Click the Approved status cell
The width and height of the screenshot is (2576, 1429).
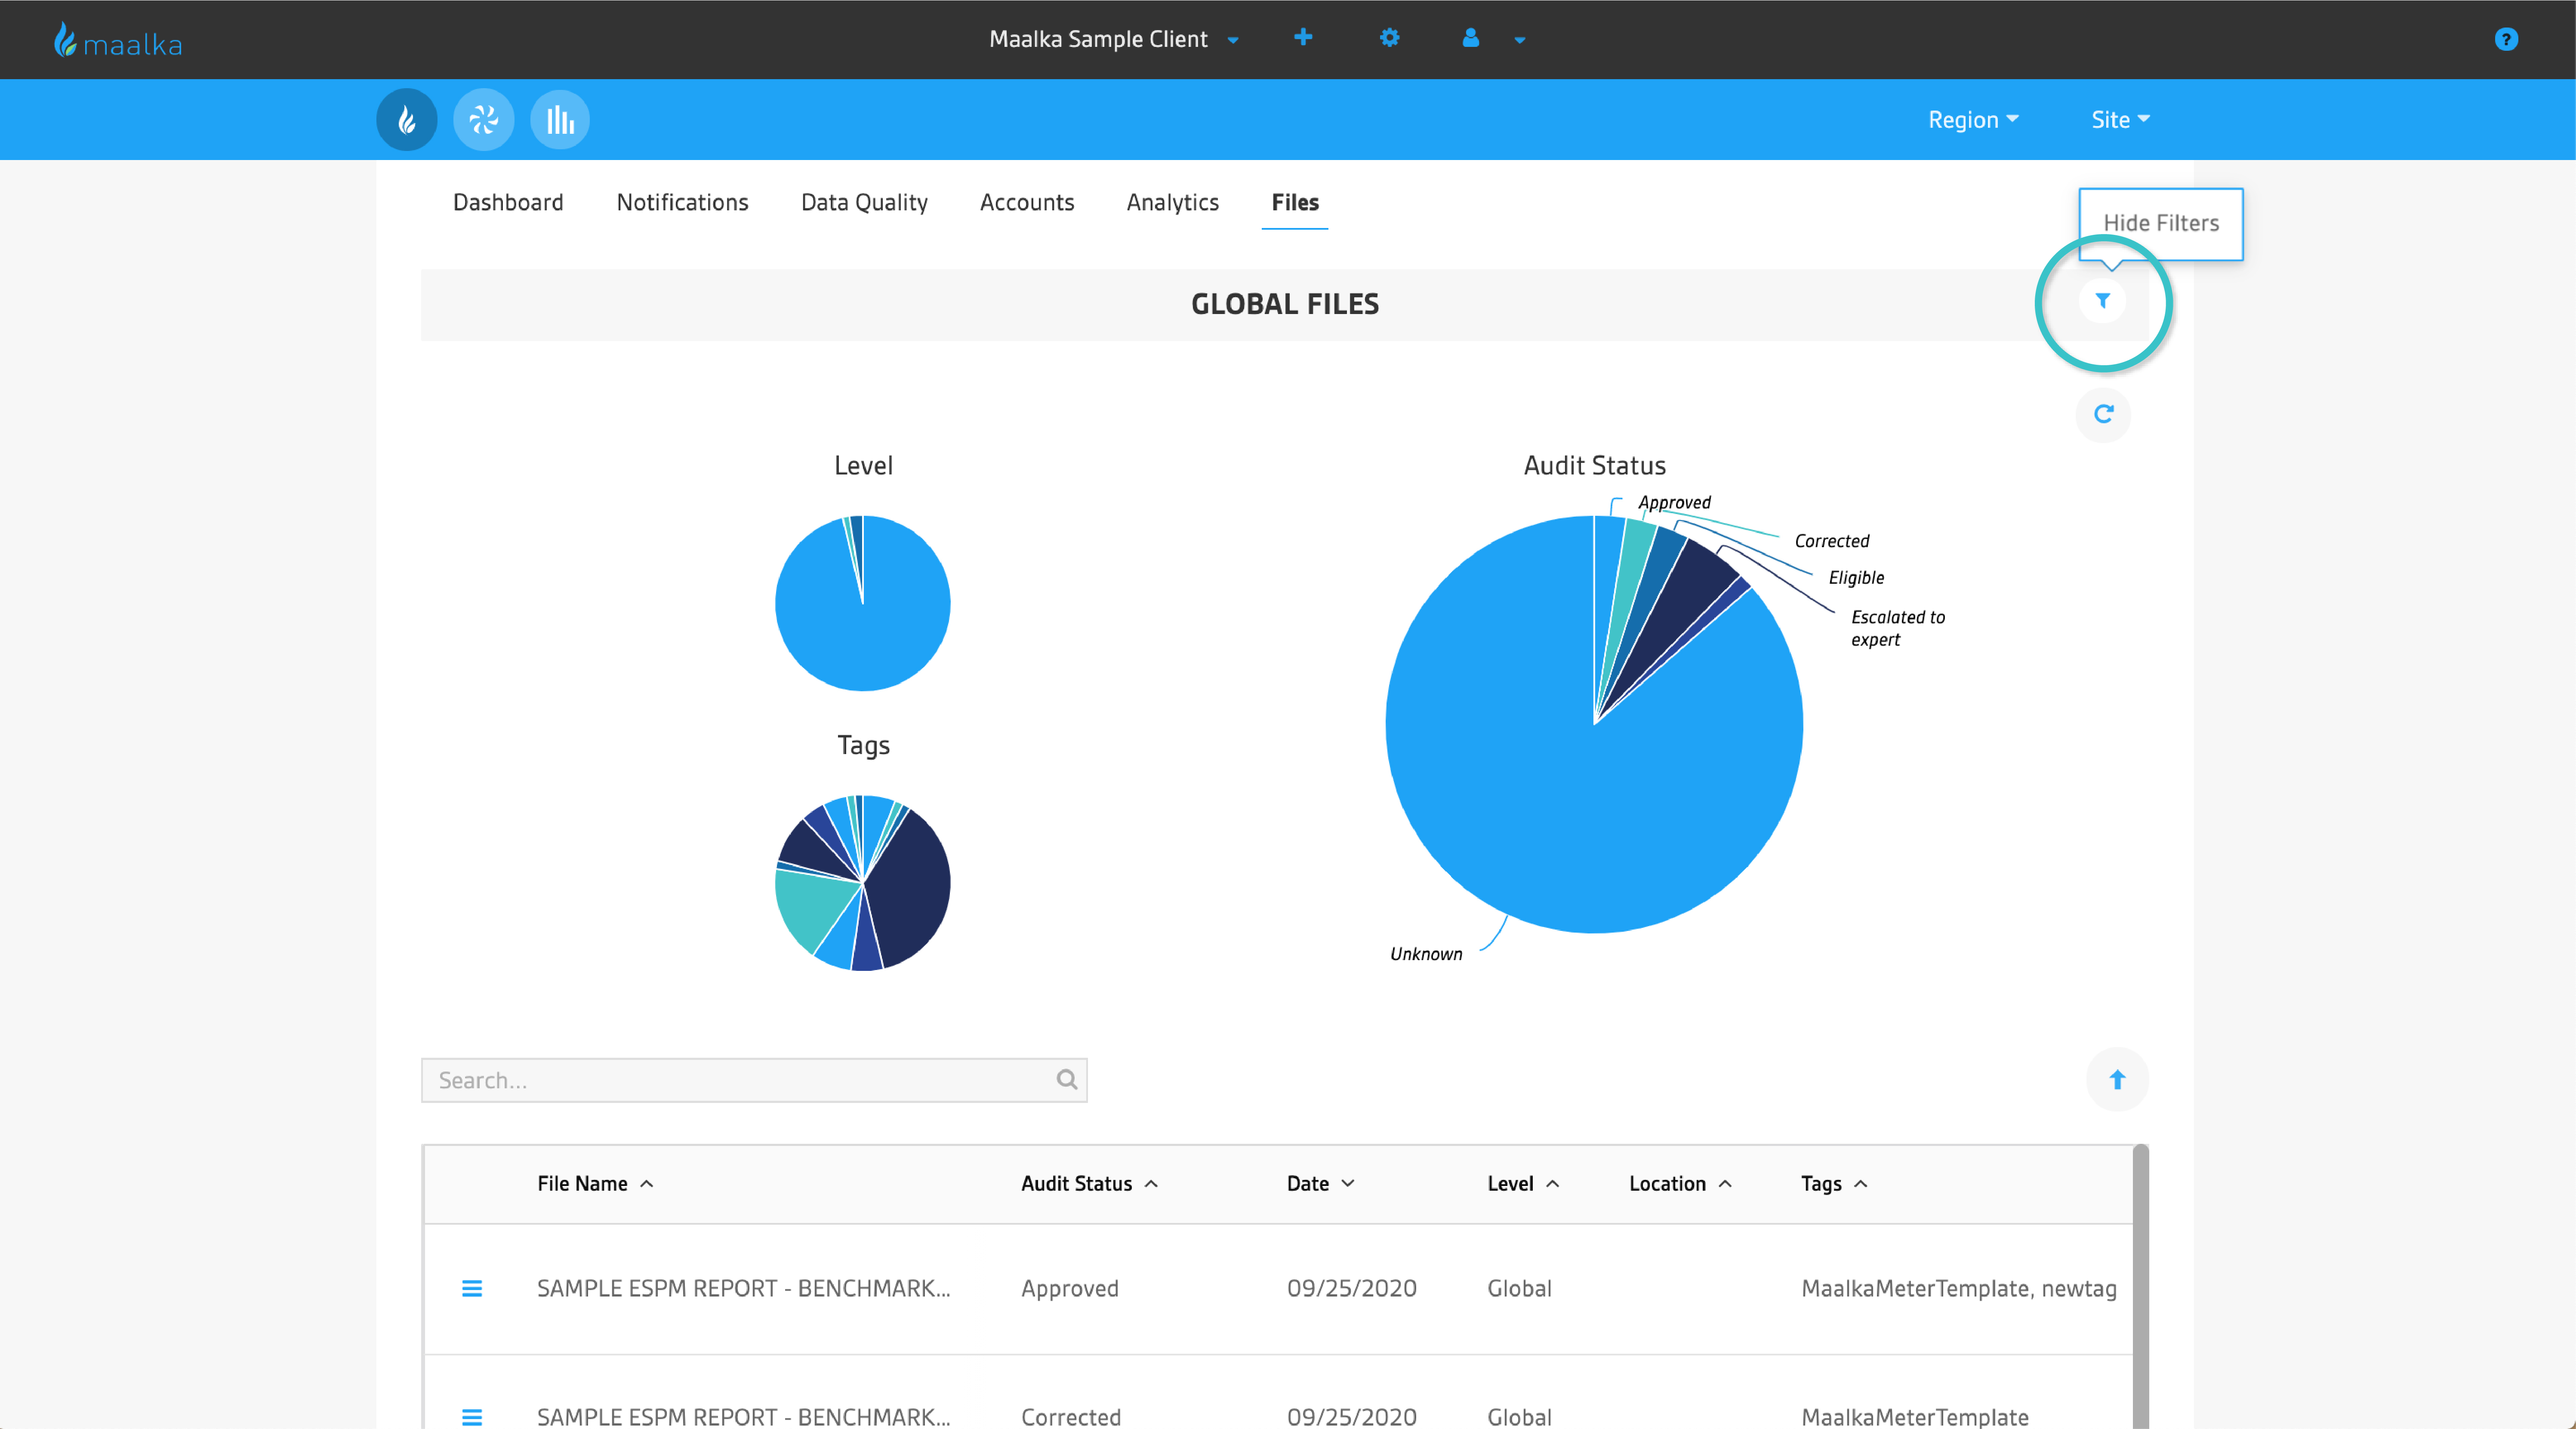[1069, 1289]
